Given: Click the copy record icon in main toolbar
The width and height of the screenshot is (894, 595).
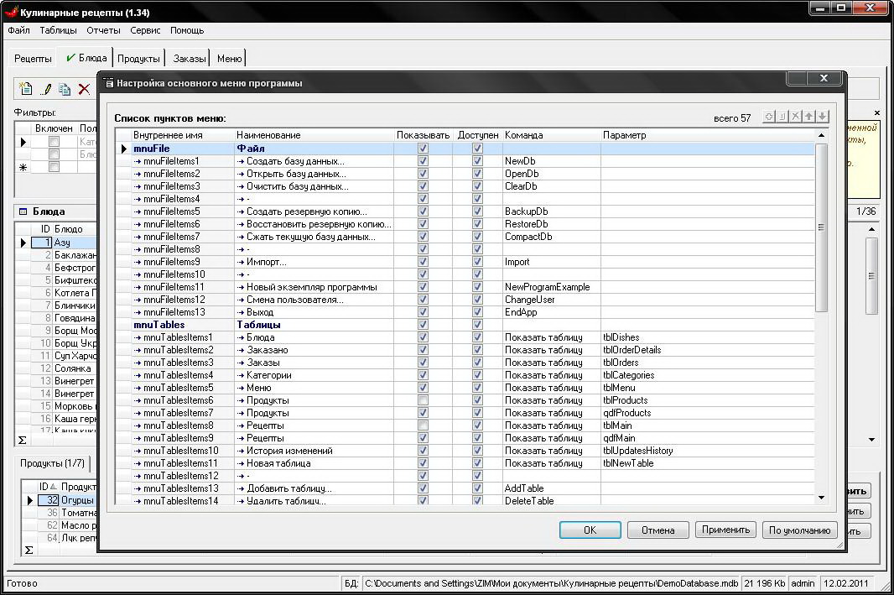Looking at the screenshot, I should point(65,89).
